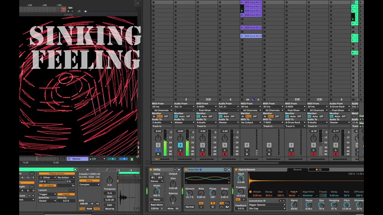Toggle Auto Pan device on/off
Viewport: 383px width, 215px height.
tap(186, 170)
